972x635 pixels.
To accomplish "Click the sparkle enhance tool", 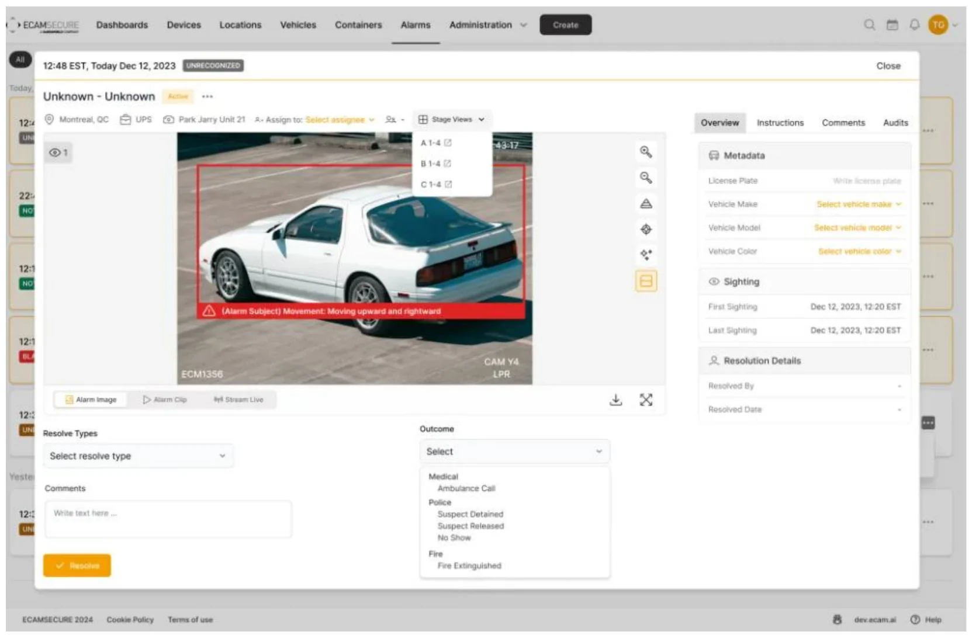I will click(x=646, y=255).
